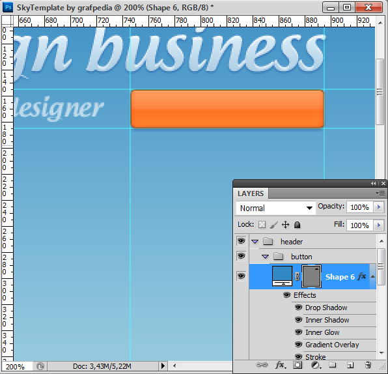Enable Lock image pixels brush icon
Image resolution: width=388 pixels, height=374 pixels.
coord(273,225)
